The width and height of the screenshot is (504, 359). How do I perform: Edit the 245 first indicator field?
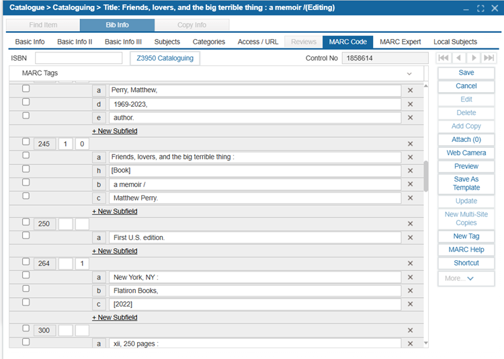click(65, 144)
